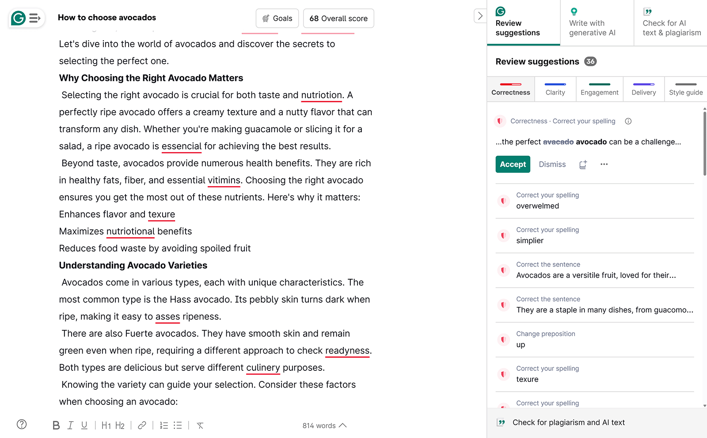Click Check for plagiarism and AI text
Screen dimensions: 707x438
pyautogui.click(x=568, y=422)
